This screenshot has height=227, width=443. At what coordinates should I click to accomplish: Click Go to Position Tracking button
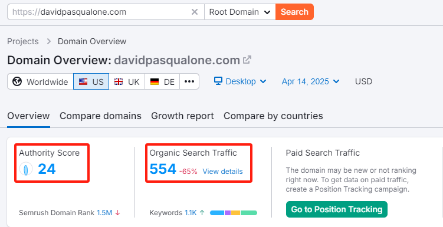point(336,209)
